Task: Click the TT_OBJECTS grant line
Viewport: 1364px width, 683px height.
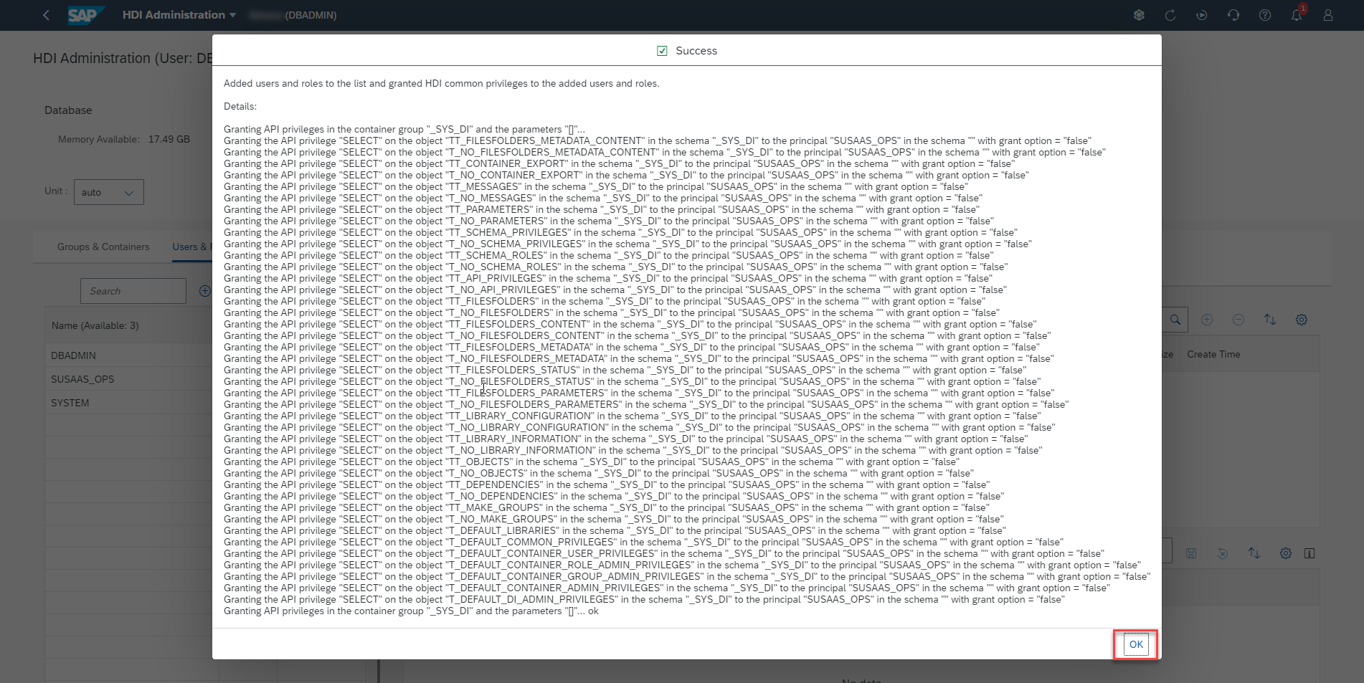Action: [592, 462]
